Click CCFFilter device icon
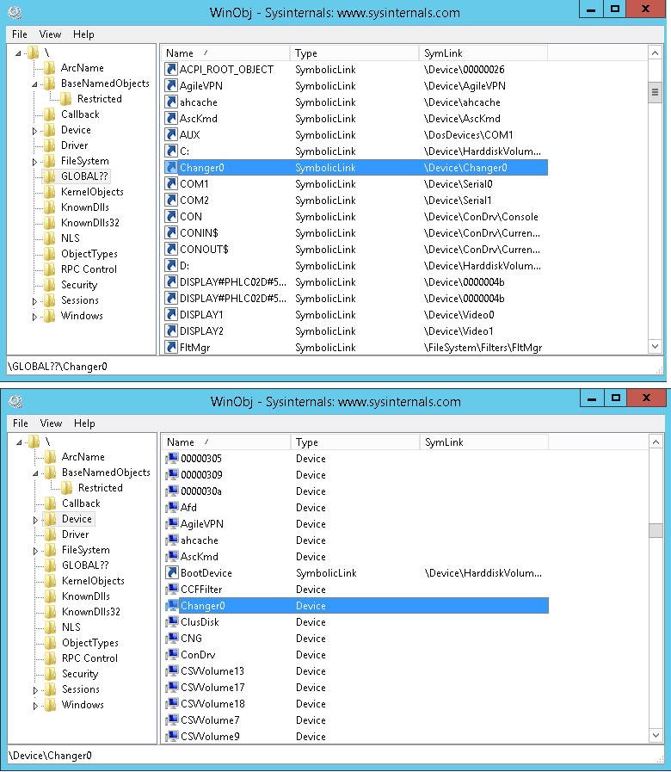Viewport: 671px width, 772px height. point(172,589)
